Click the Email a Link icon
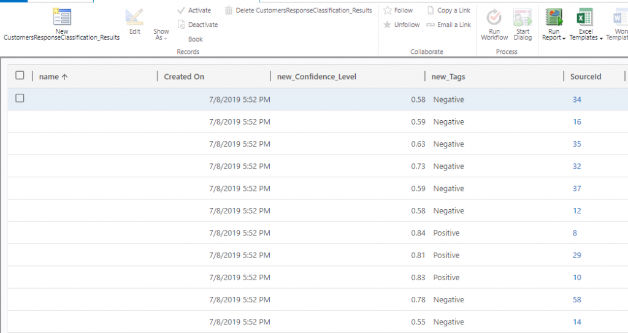Viewport: 628px width, 333px height. tap(431, 25)
